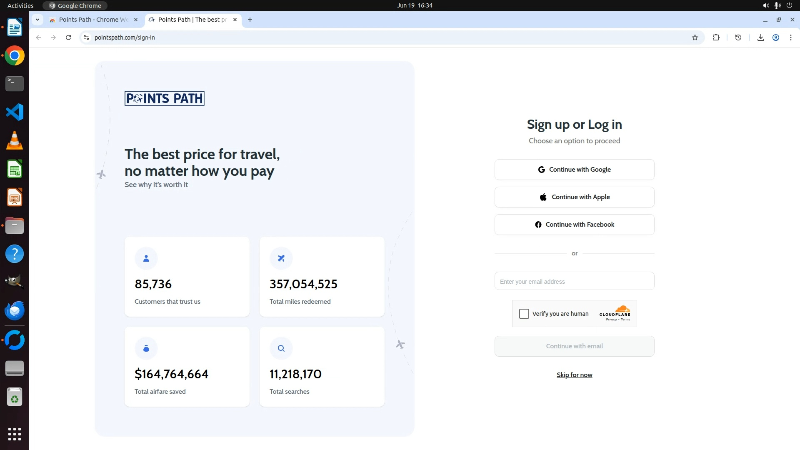Open a new browser tab
800x450 pixels.
pyautogui.click(x=250, y=20)
